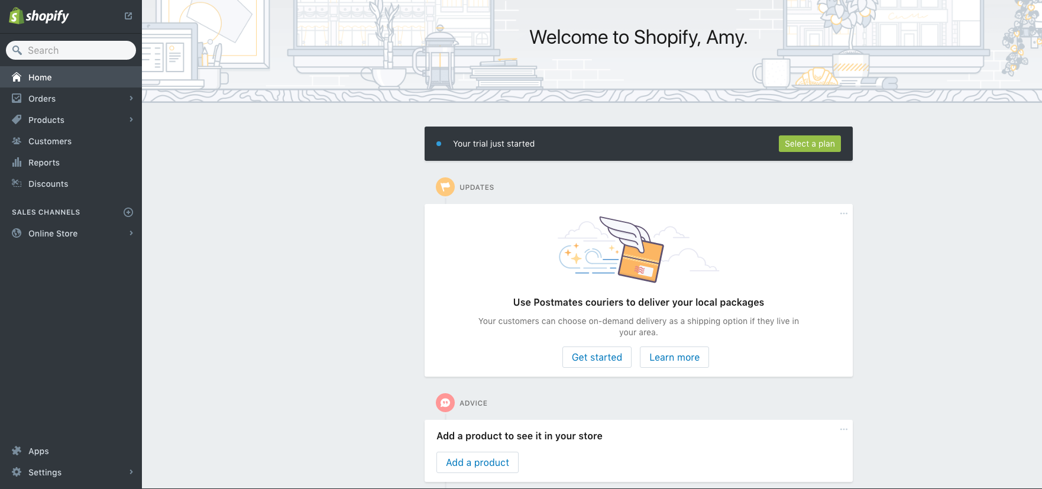Focus the Search input field

click(x=77, y=50)
